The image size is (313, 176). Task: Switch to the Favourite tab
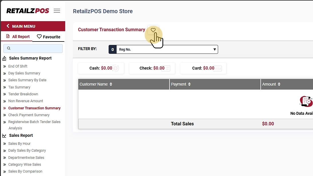click(49, 37)
